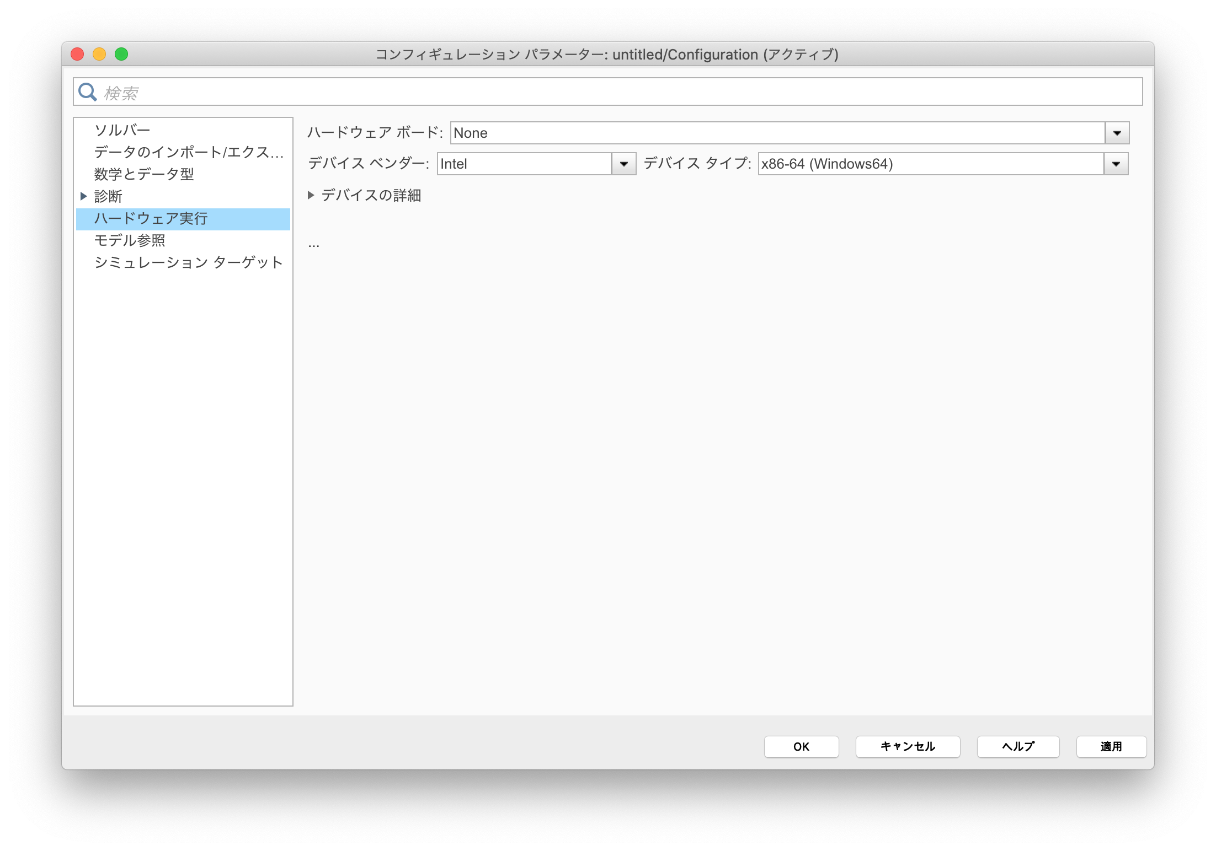Open デバイス タイプ dropdown arrow

click(x=1116, y=164)
